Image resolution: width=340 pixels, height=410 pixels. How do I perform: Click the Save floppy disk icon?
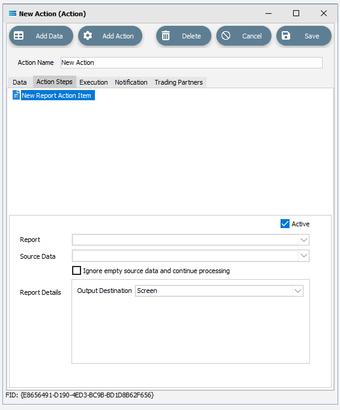286,35
